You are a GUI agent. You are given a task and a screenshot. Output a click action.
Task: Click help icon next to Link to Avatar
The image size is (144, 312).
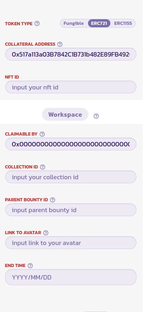tap(46, 233)
